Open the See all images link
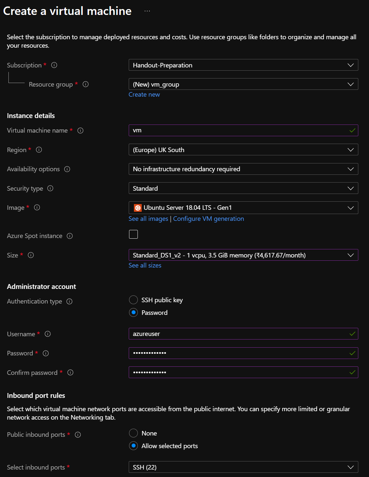Screen dimensions: 369x477 [x=149, y=219]
